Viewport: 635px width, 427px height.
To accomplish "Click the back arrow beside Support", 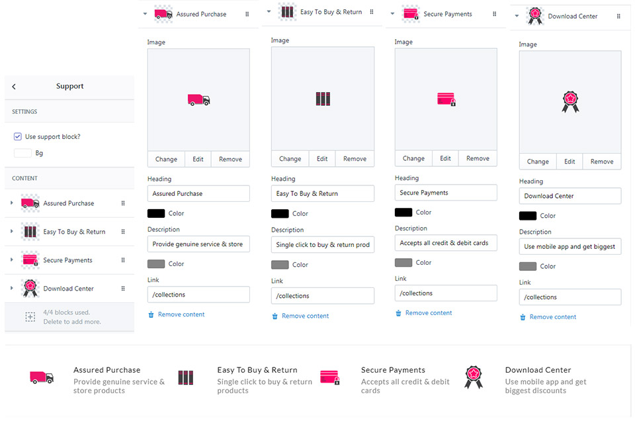I will pyautogui.click(x=14, y=86).
